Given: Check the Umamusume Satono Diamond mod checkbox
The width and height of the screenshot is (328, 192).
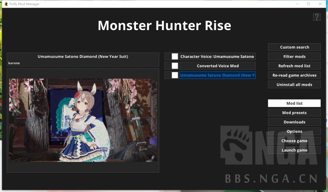Looking at the screenshot, I should 175,75.
